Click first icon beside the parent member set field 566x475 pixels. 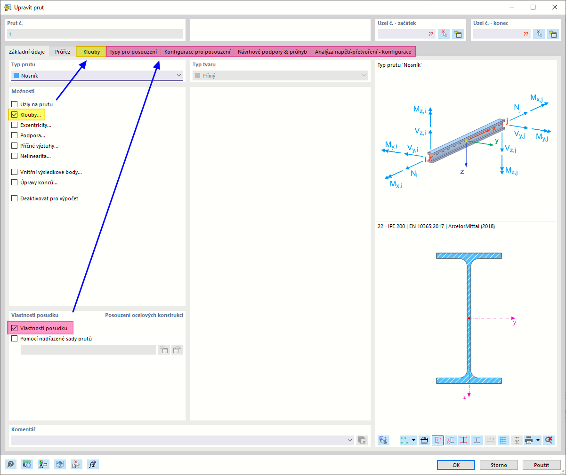(x=164, y=349)
